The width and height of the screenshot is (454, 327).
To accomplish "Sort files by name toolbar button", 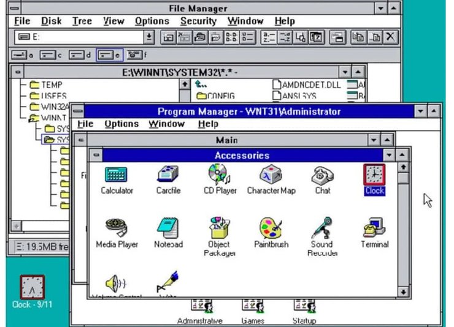I will tap(269, 37).
